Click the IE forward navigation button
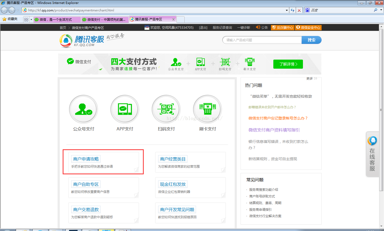The height and width of the screenshot is (231, 384). coord(12,10)
